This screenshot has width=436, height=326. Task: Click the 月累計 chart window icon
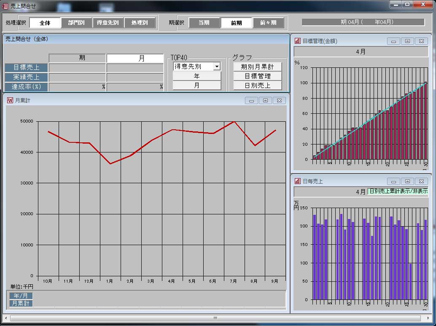10,100
